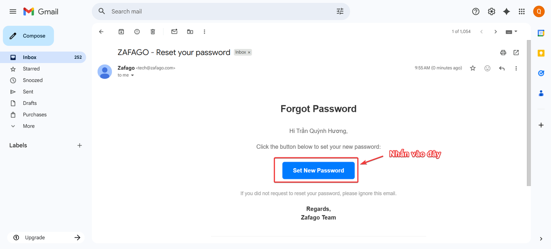Star the Zafago email
The image size is (551, 249).
point(473,68)
